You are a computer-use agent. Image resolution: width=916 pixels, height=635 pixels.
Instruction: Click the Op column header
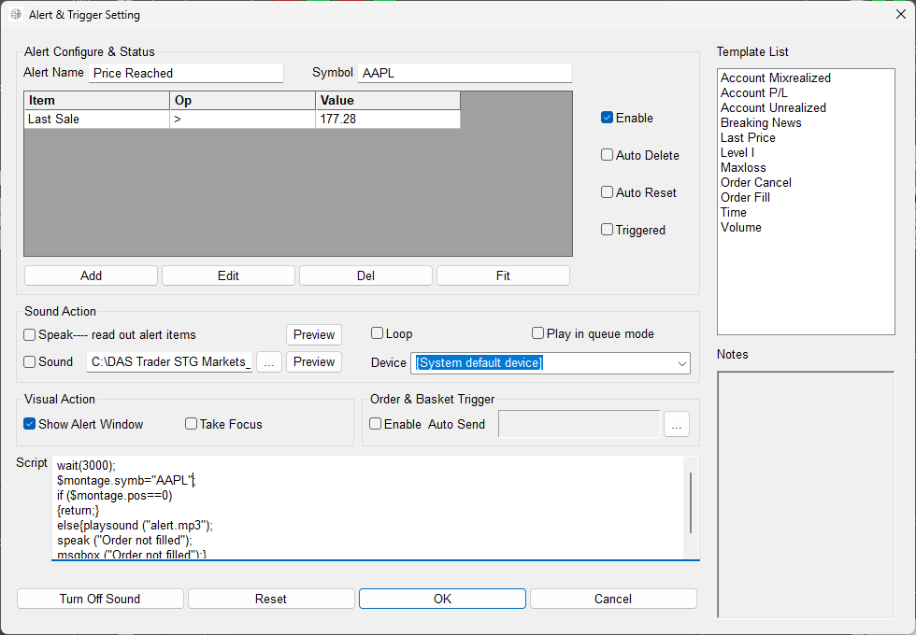click(242, 101)
